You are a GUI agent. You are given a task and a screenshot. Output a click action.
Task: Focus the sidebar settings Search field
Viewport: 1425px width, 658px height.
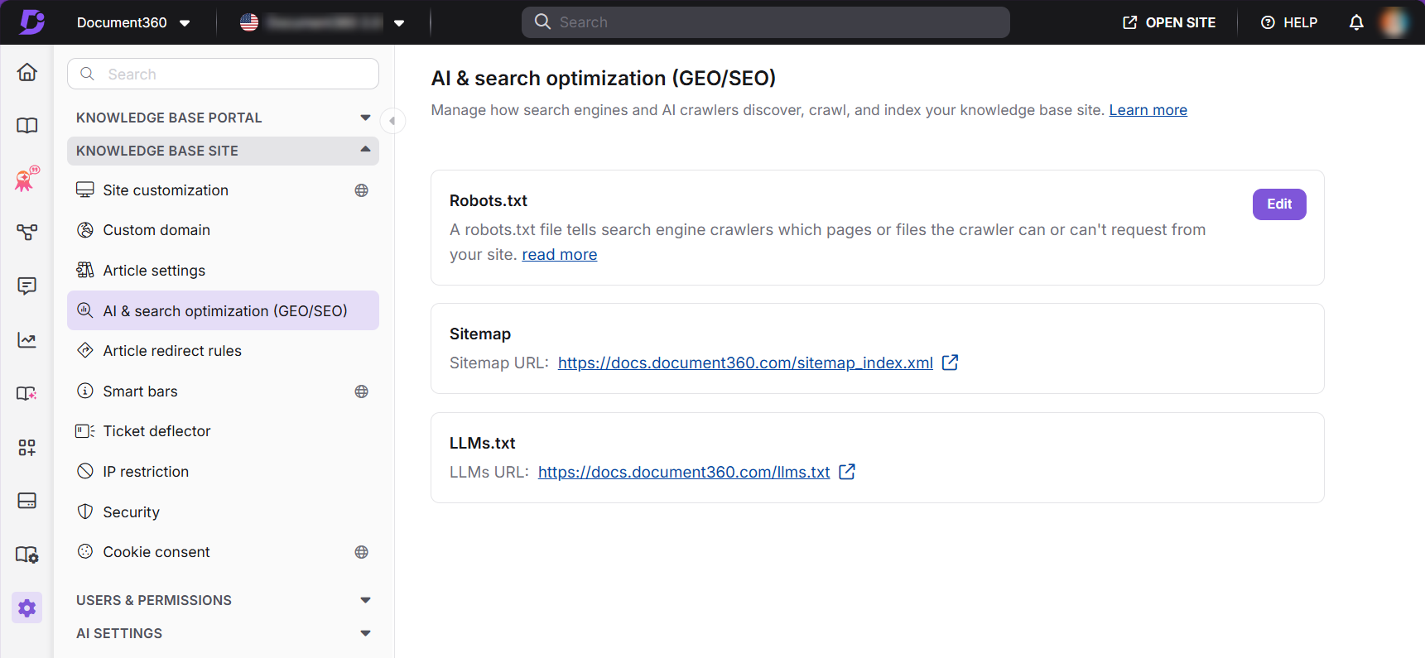click(x=223, y=74)
